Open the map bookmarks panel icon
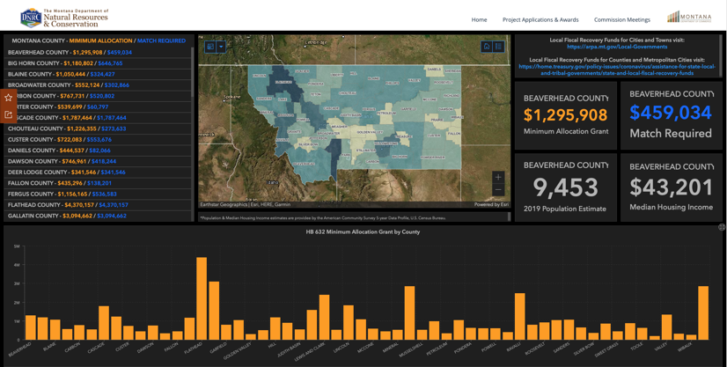 [210, 47]
